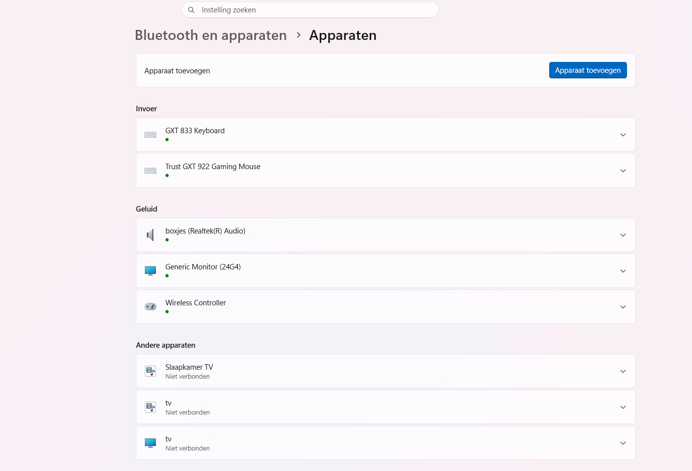Click the Apparaten breadcrumb title

[343, 35]
